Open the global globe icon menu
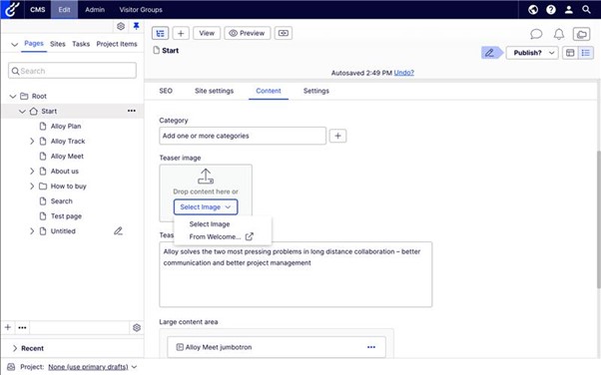Image resolution: width=601 pixels, height=375 pixels. [x=533, y=10]
